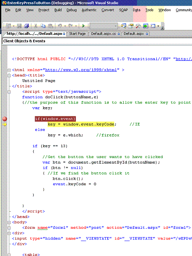This screenshot has height=256, width=192.
Task: Click the Add New Item toolbar icon
Action: tap(8, 26)
